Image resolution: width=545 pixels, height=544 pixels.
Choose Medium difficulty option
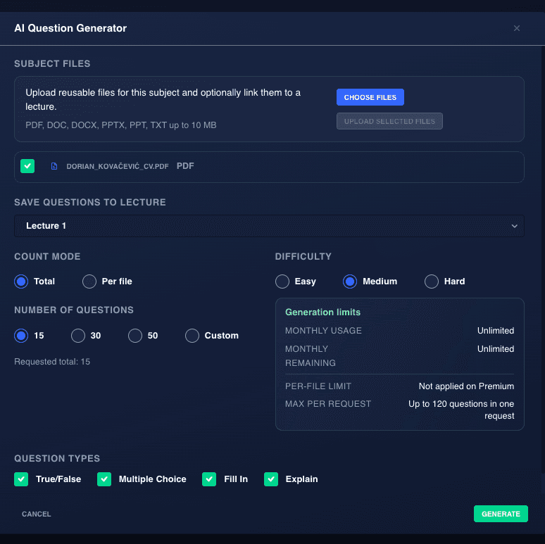click(350, 282)
